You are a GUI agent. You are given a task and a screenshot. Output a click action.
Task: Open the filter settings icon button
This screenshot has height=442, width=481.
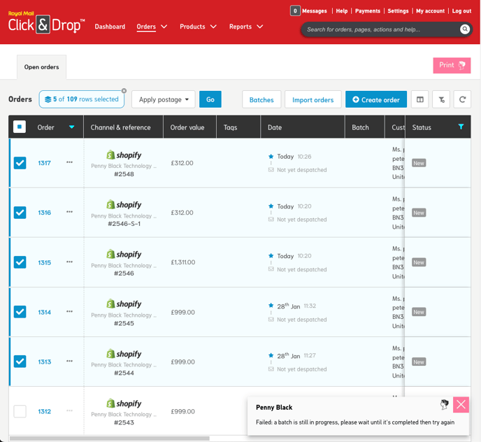(441, 100)
